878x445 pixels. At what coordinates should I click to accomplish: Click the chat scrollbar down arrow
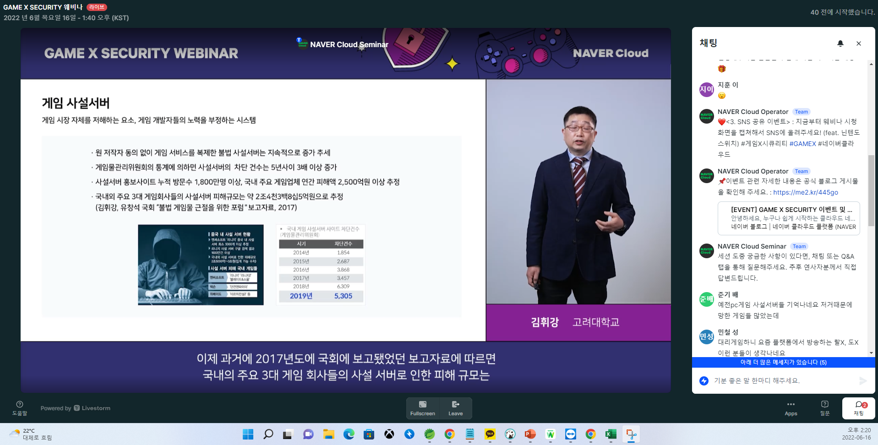(871, 353)
